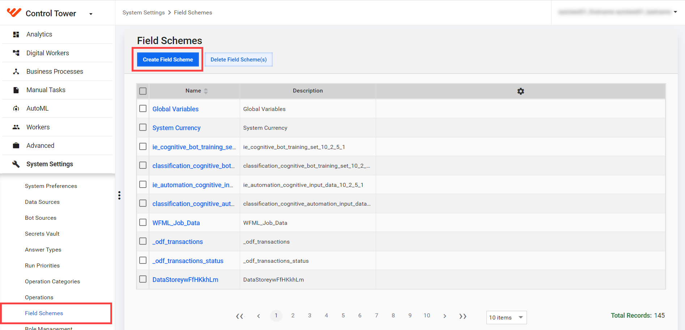The height and width of the screenshot is (330, 685).
Task: Check the ie_cognitive_bot_training row checkbox
Action: [x=143, y=146]
